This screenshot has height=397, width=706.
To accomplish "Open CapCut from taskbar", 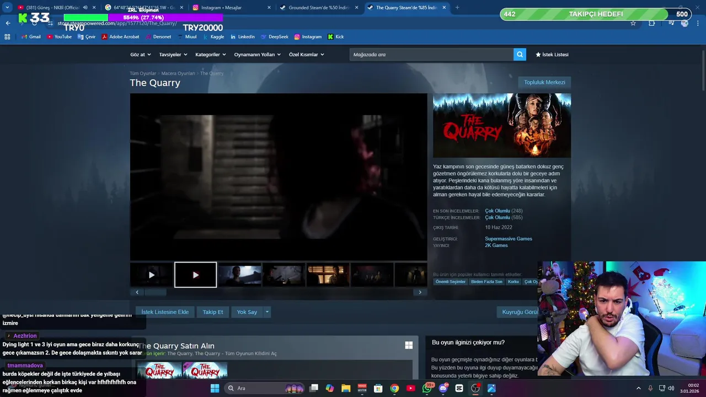I will tap(459, 388).
